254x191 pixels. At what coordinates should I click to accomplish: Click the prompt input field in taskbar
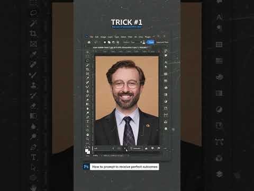[x=102, y=148]
